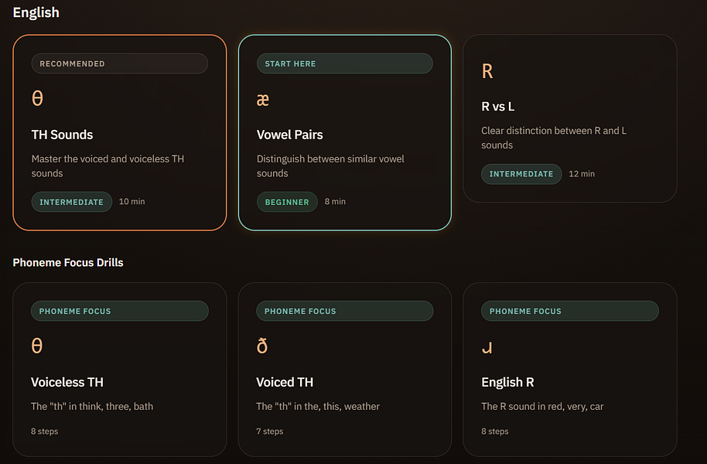Screen dimensions: 707x464
Task: Click '8 steps' under English R
Action: point(495,432)
